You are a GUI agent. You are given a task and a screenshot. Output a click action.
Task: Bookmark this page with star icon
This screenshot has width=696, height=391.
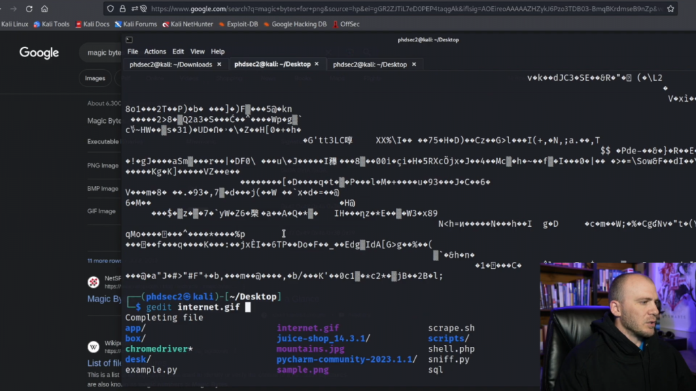[x=670, y=8]
